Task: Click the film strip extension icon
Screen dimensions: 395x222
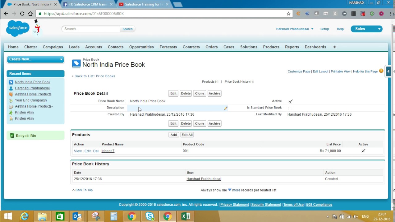Action: 354,14
